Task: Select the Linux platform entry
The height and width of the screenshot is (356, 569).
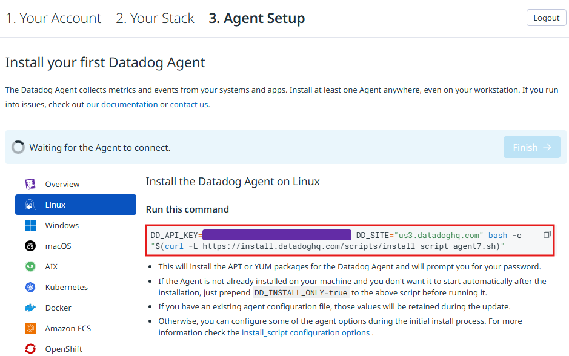Action: coord(76,205)
